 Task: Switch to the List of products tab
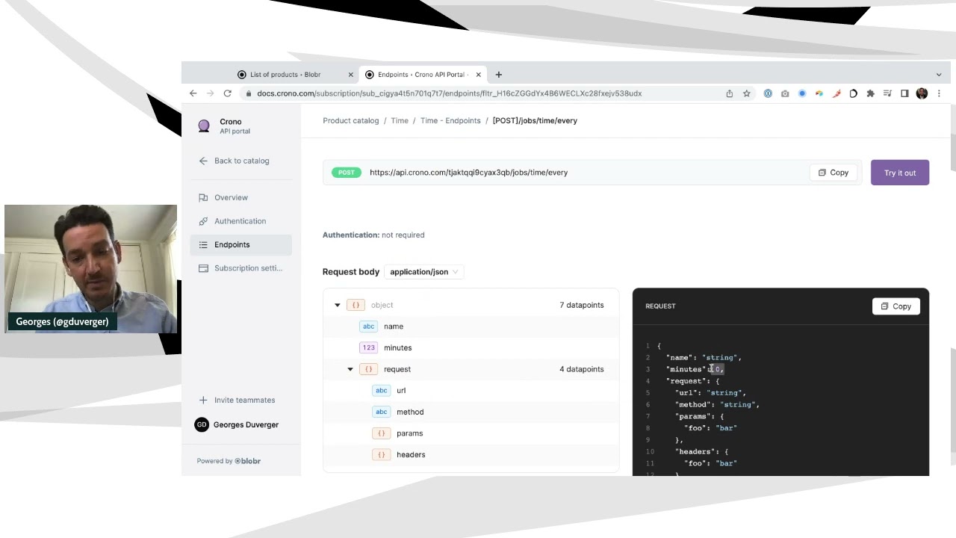[296, 75]
